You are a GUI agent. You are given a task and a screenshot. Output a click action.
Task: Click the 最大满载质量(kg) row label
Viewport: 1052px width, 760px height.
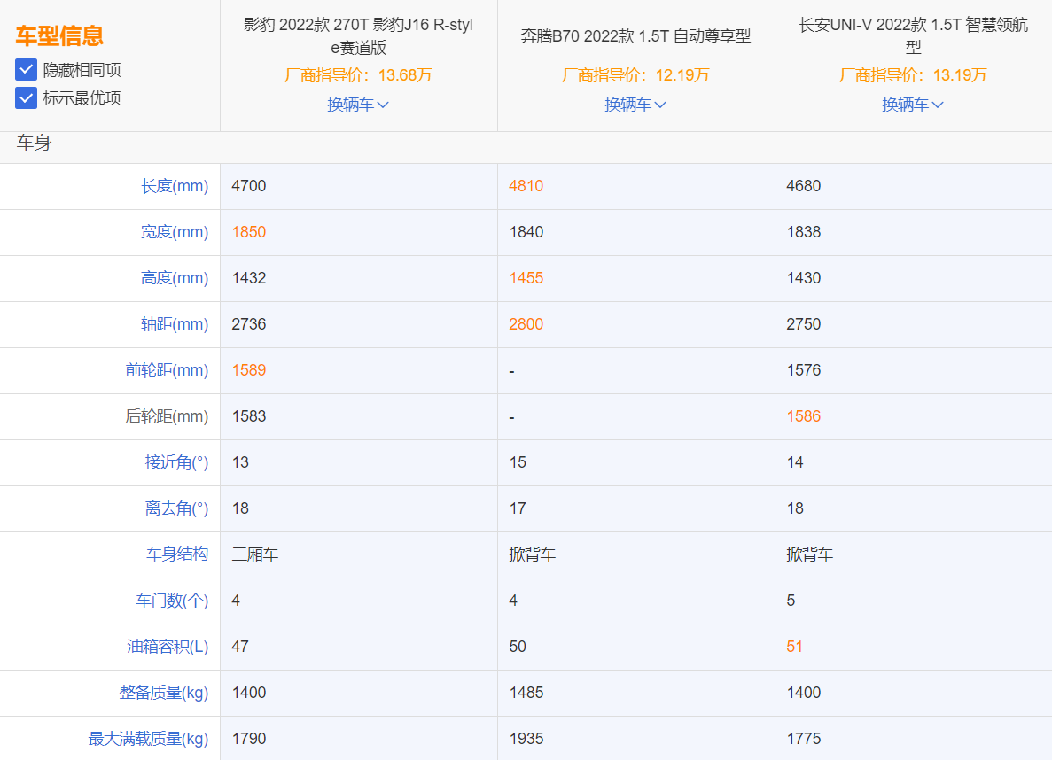[x=148, y=739]
